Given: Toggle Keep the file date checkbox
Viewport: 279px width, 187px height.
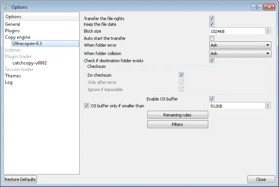Looking at the screenshot, I should point(212,24).
